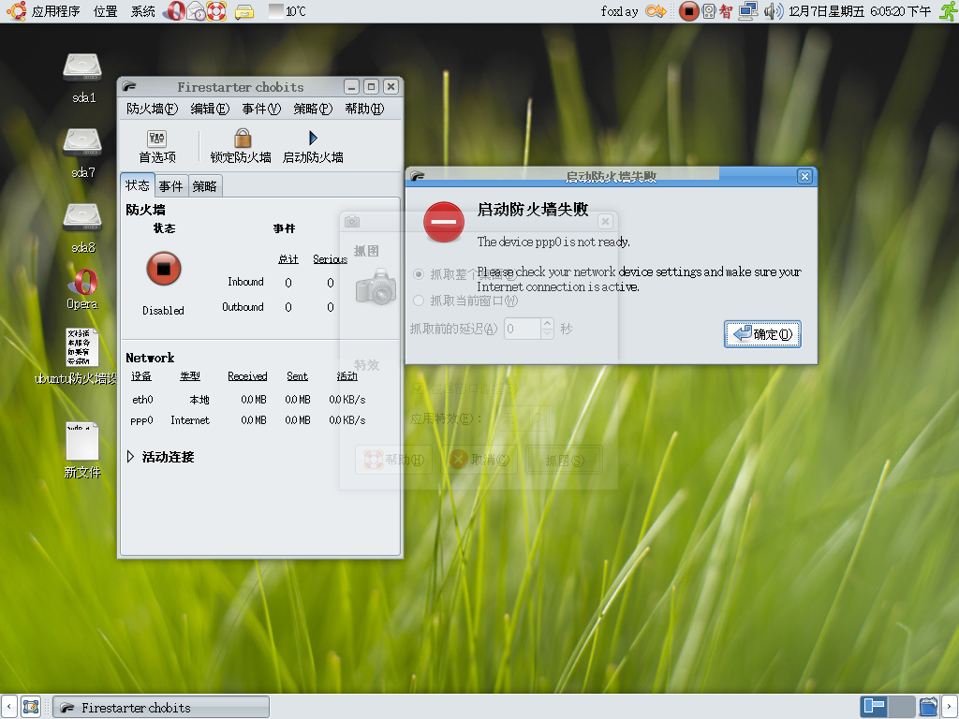Open the trash icon in bottom panel

pyautogui.click(x=928, y=707)
